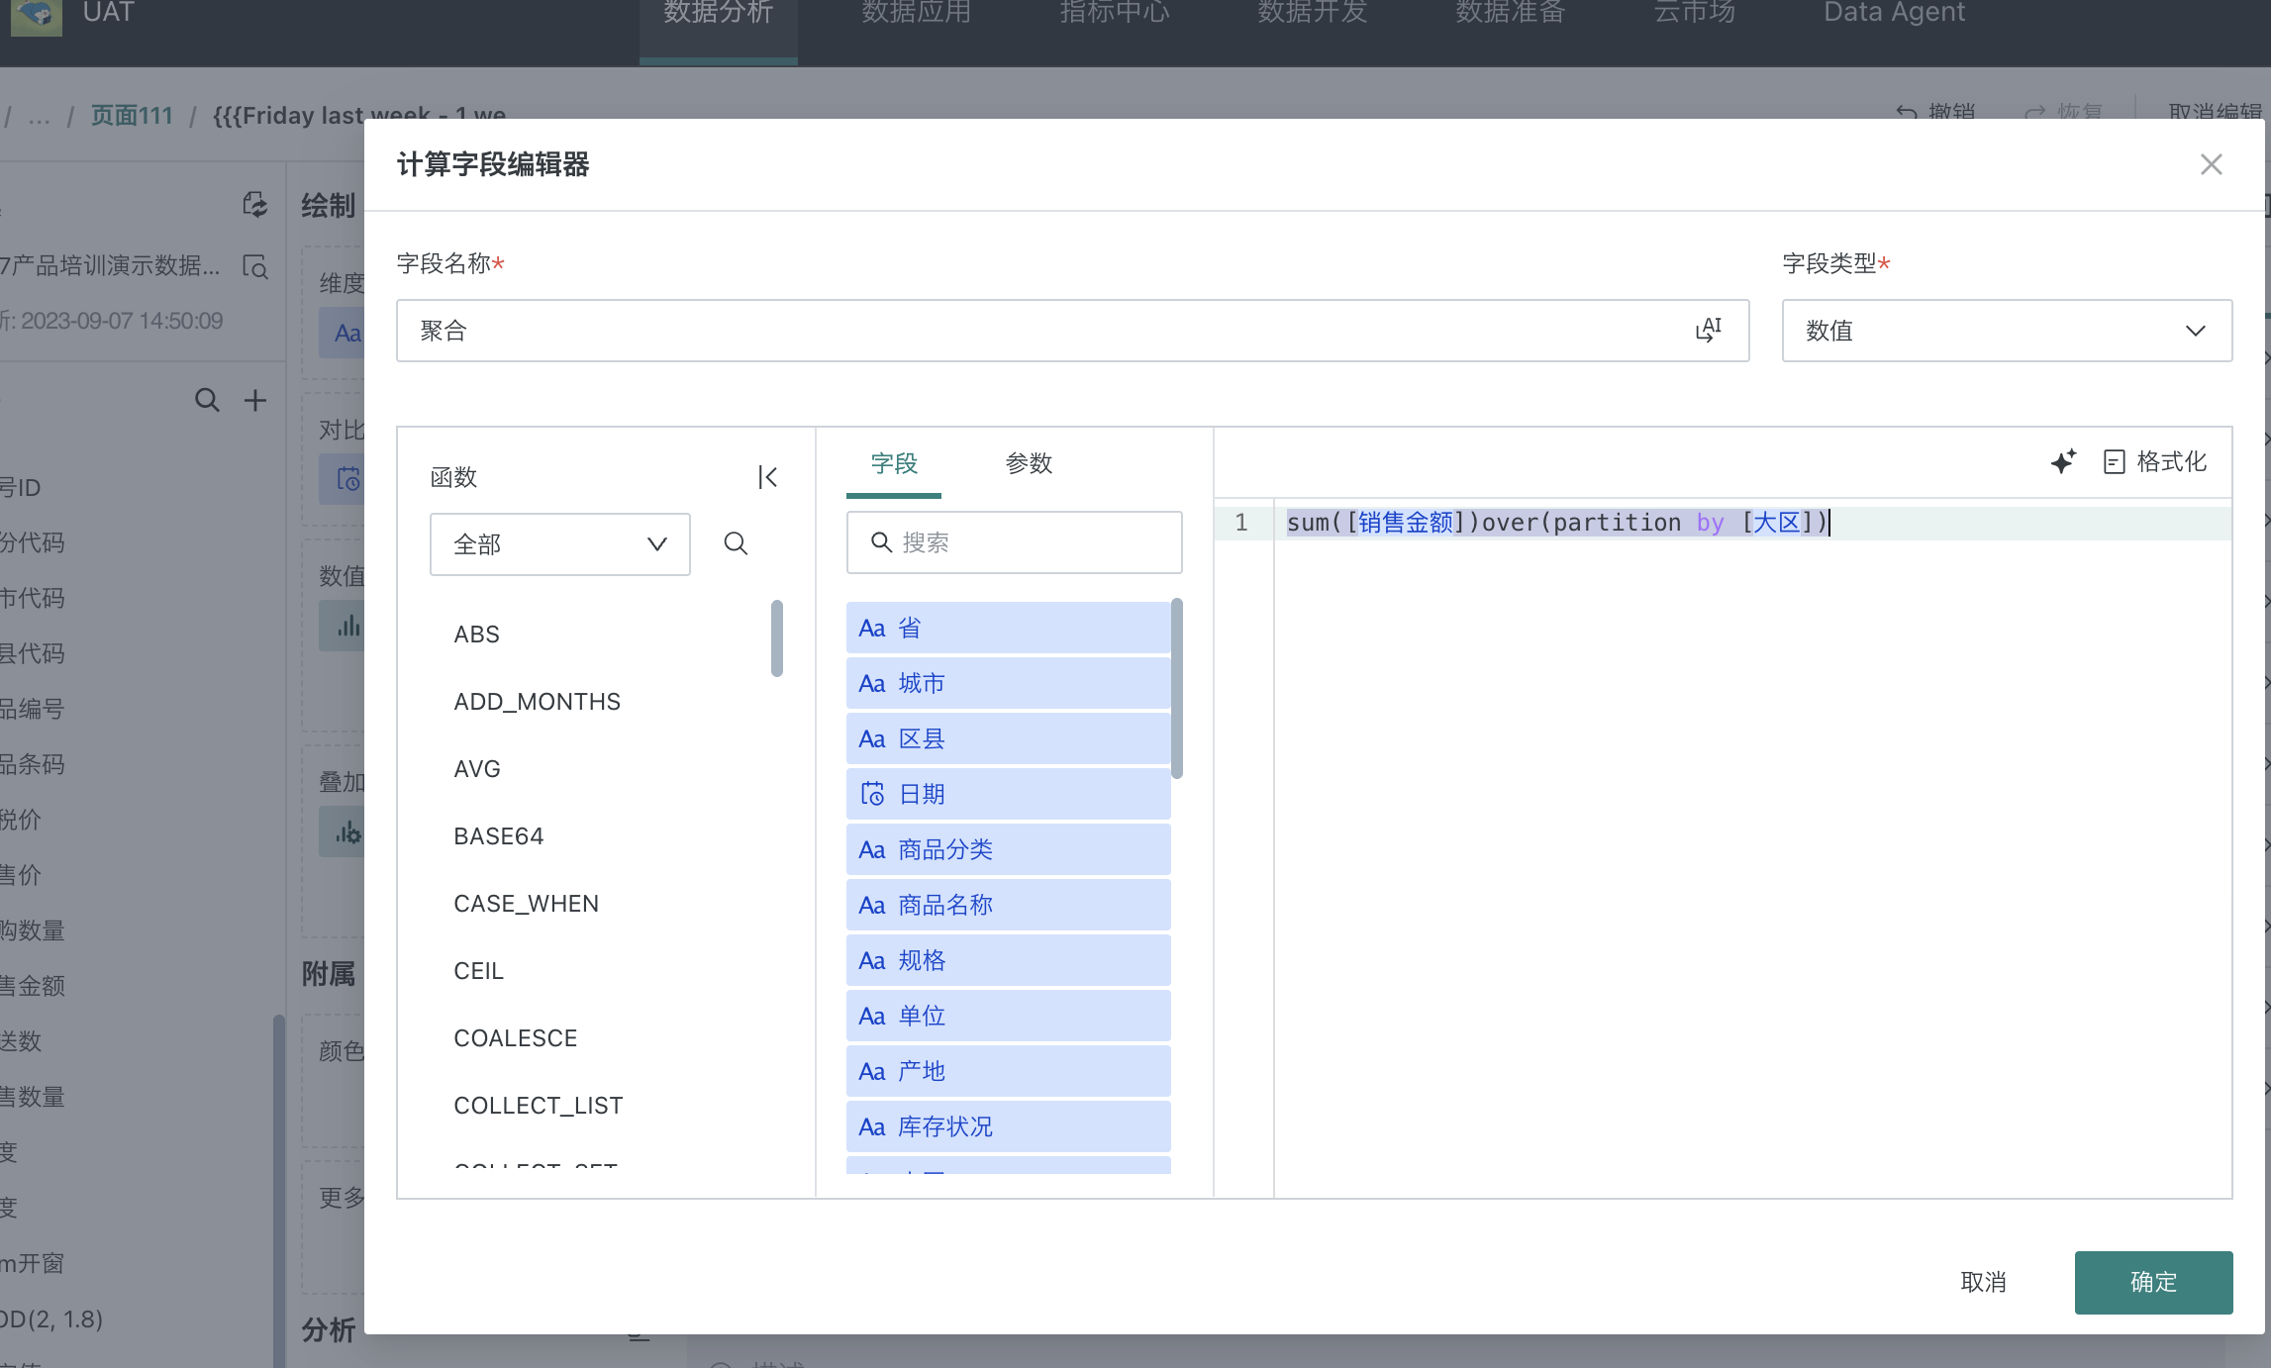
Task: Click the 格式化 format button
Action: (2155, 461)
